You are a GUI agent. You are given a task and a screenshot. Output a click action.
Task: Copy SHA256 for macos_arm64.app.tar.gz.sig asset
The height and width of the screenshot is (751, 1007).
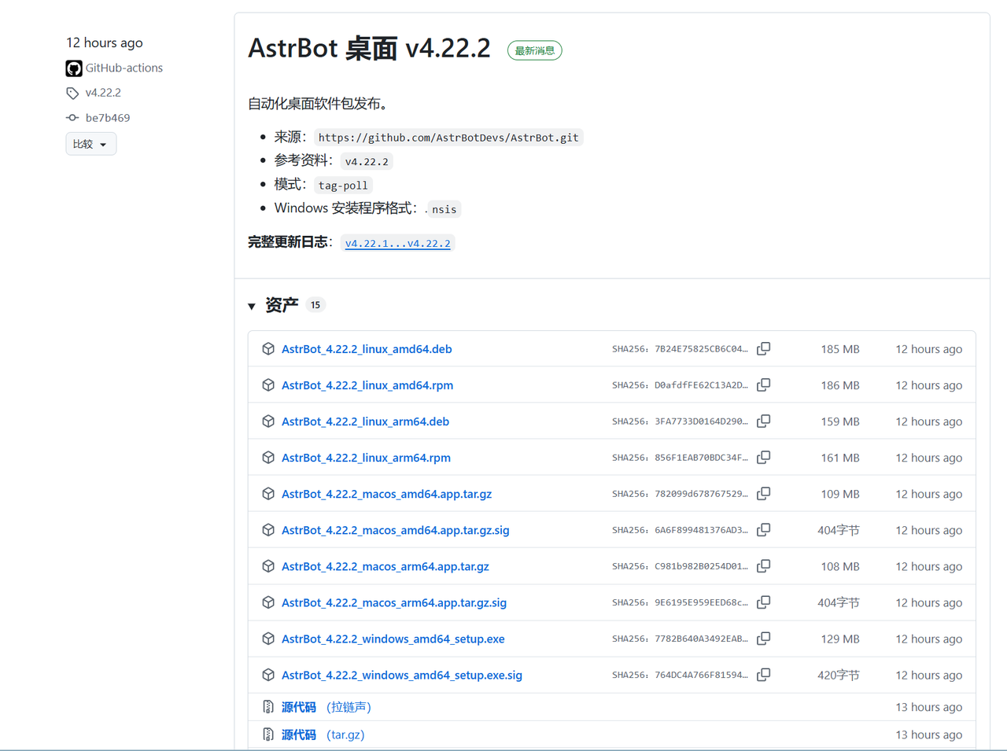(x=763, y=602)
